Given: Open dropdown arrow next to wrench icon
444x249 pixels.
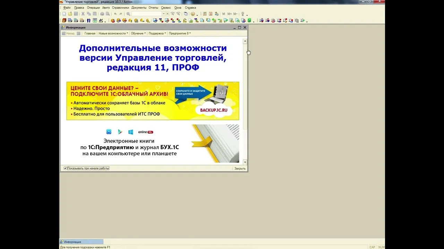Looking at the screenshot, I should coord(247,15).
